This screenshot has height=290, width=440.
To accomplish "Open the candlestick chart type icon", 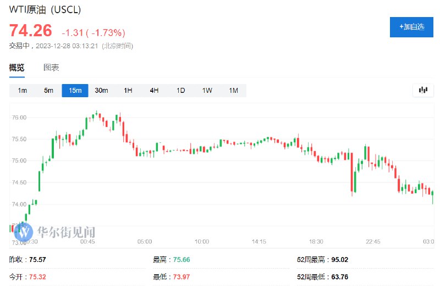I will coord(423,90).
